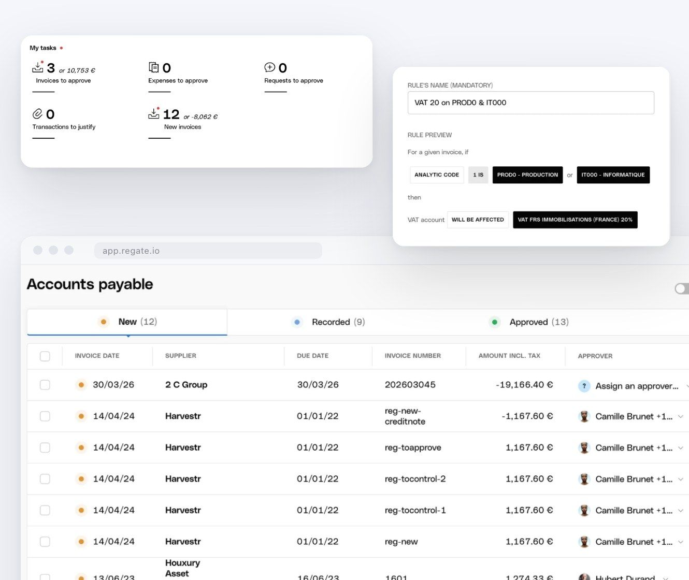Click the WILL BE AFFECTED chip

pyautogui.click(x=478, y=220)
